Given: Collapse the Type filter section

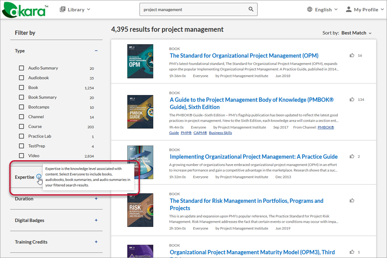Looking at the screenshot, I should point(96,51).
